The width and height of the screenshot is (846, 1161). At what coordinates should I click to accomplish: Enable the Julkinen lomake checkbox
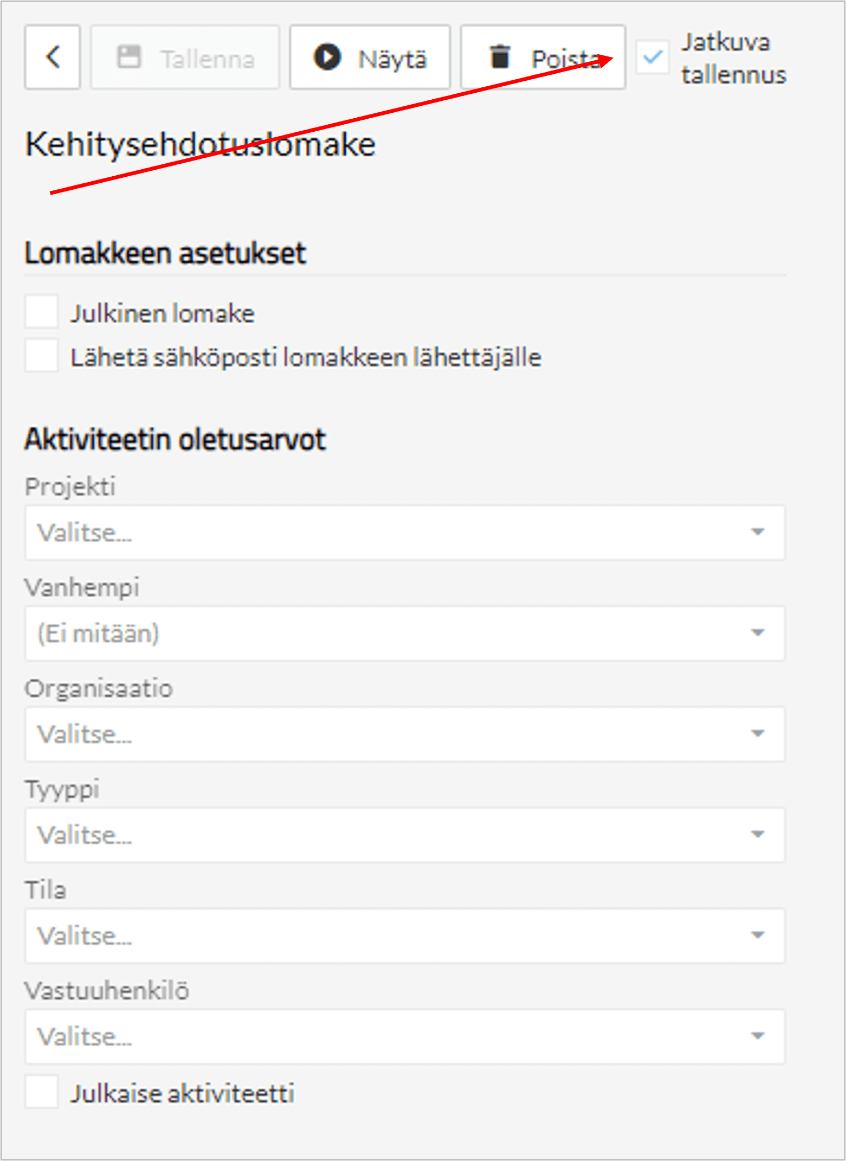click(42, 312)
